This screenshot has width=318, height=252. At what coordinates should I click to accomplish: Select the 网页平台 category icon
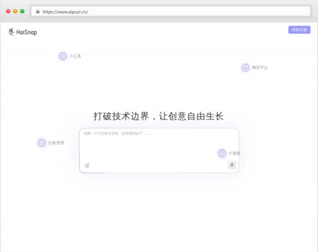245,68
